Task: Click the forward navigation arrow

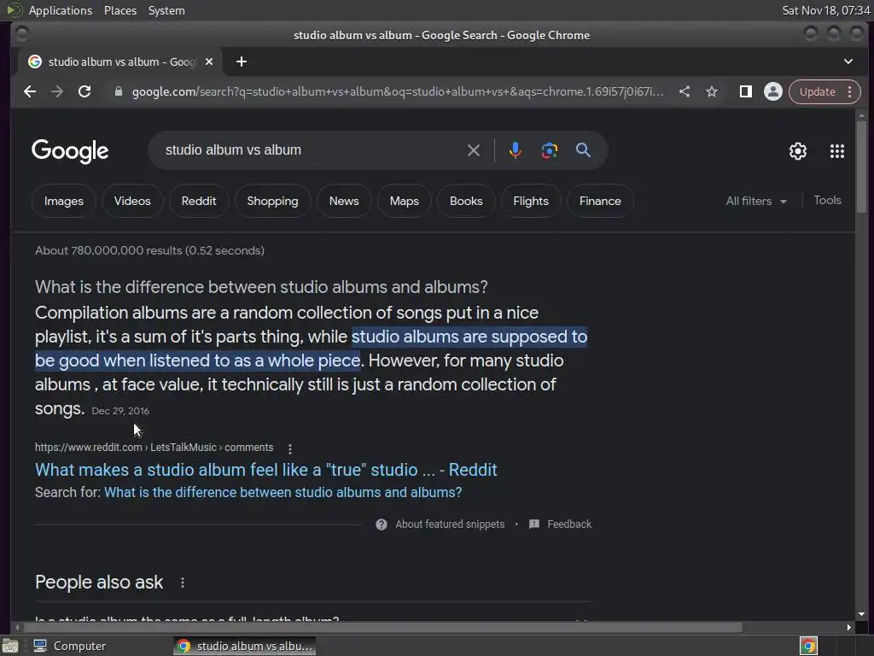Action: click(x=57, y=91)
